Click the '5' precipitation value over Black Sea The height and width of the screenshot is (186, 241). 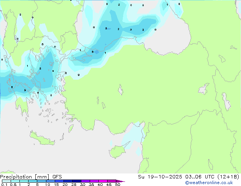pos(106,28)
